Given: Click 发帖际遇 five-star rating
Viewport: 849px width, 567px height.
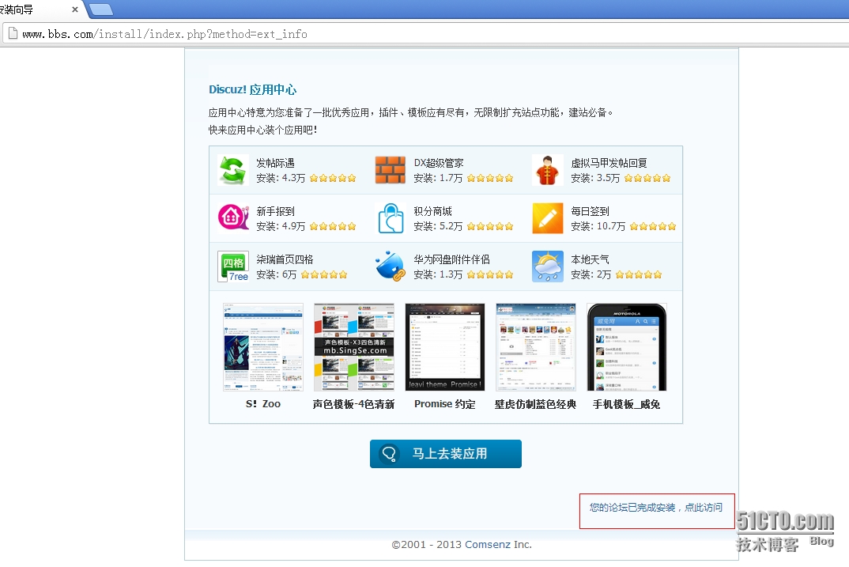Looking at the screenshot, I should tap(333, 178).
